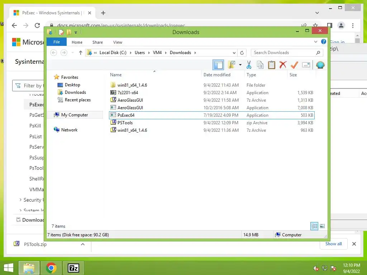Image resolution: width=367 pixels, height=275 pixels.
Task: Click the orange checkmark Properties icon
Action: click(x=294, y=65)
